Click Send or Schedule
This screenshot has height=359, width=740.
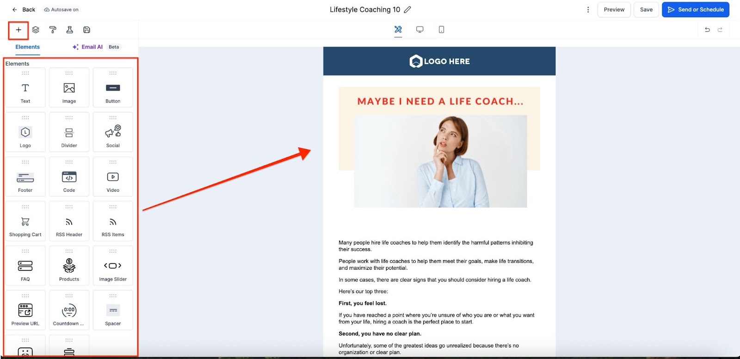(696, 10)
